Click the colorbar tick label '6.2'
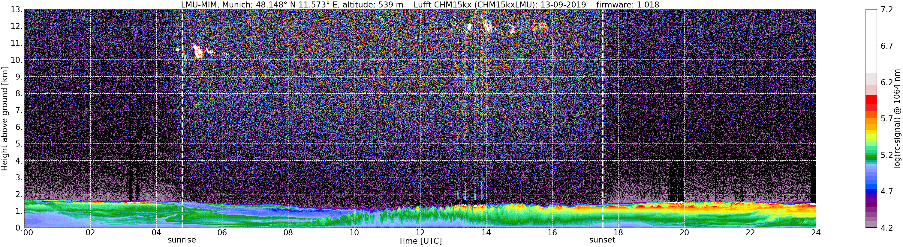The width and height of the screenshot is (903, 247). click(x=887, y=83)
